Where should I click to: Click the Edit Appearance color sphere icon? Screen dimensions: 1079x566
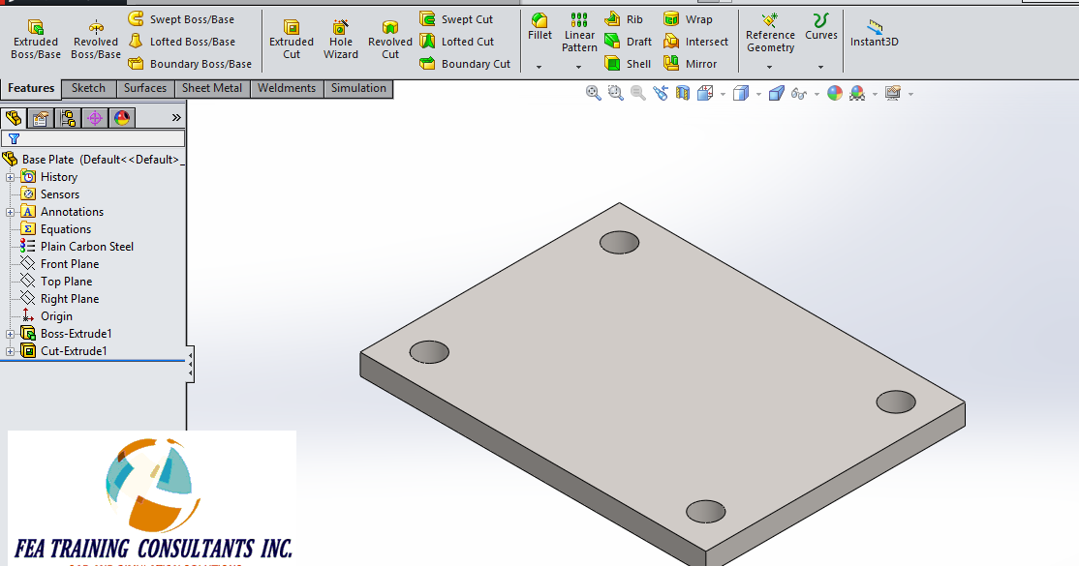[x=834, y=93]
